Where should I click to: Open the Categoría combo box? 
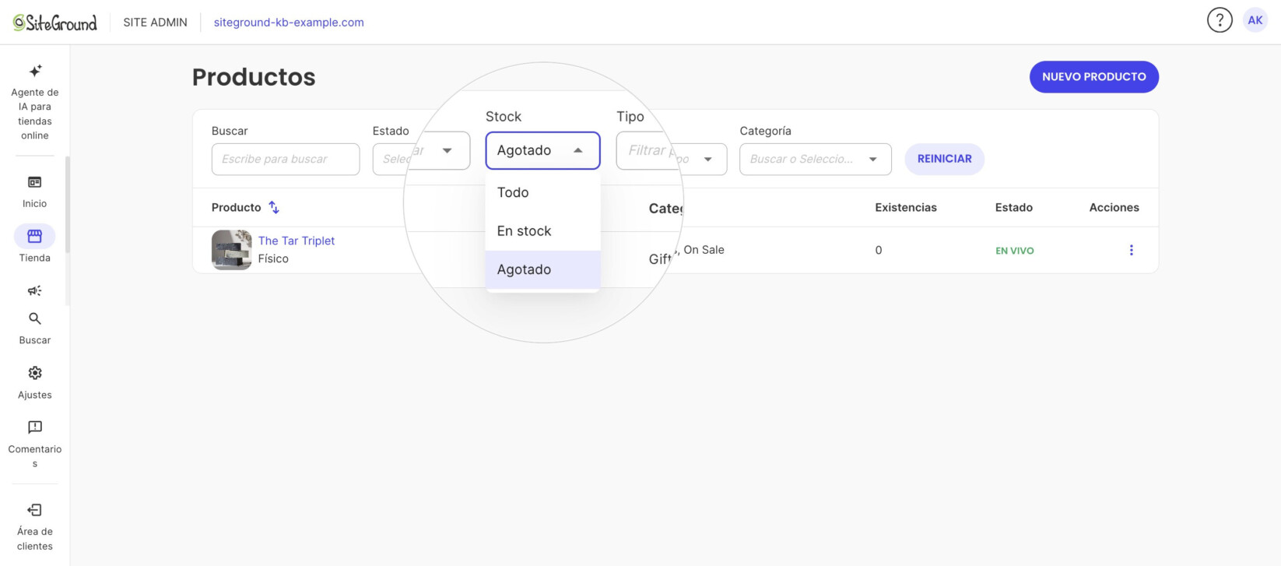pos(815,159)
